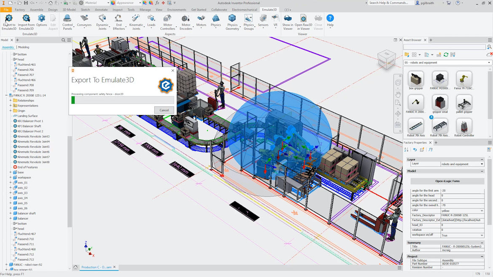This screenshot has width=493, height=277.
Task: Refresh the Asset Browser list
Action: tap(446, 55)
